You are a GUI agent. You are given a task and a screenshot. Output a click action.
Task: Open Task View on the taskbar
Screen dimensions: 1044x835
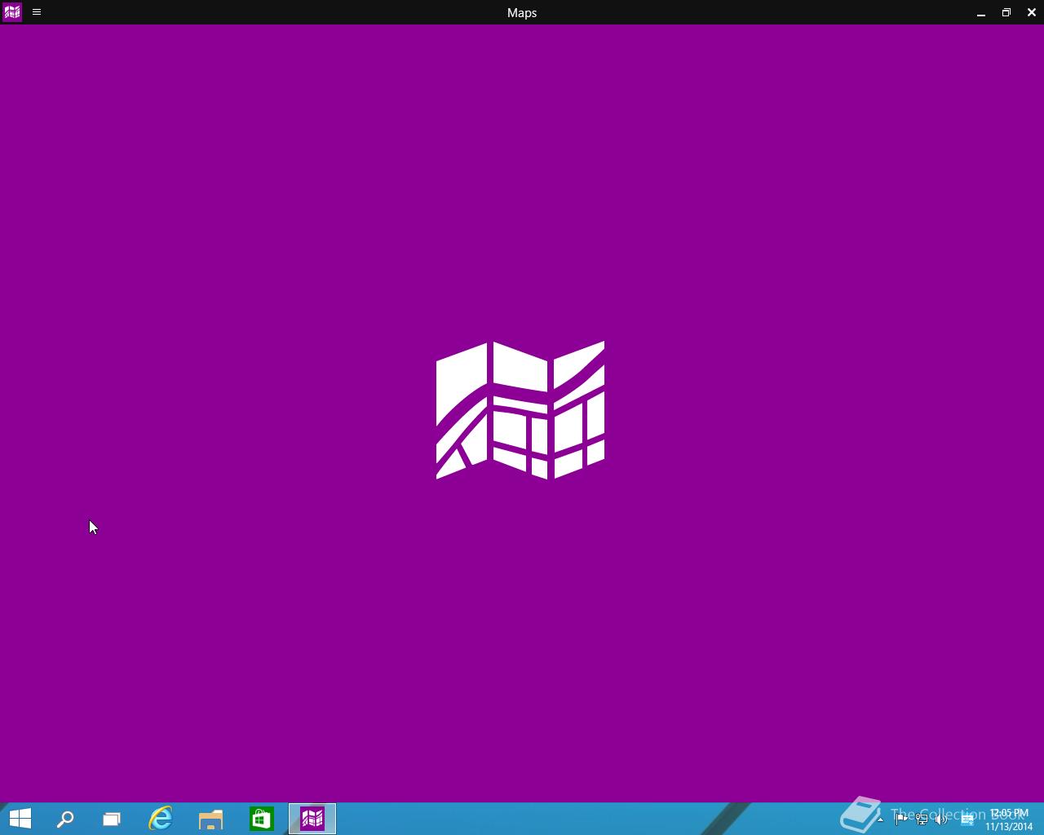tap(112, 819)
